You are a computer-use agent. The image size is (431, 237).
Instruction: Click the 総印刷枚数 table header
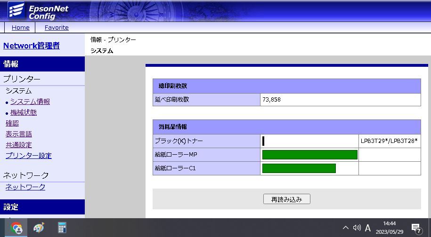(x=287, y=86)
